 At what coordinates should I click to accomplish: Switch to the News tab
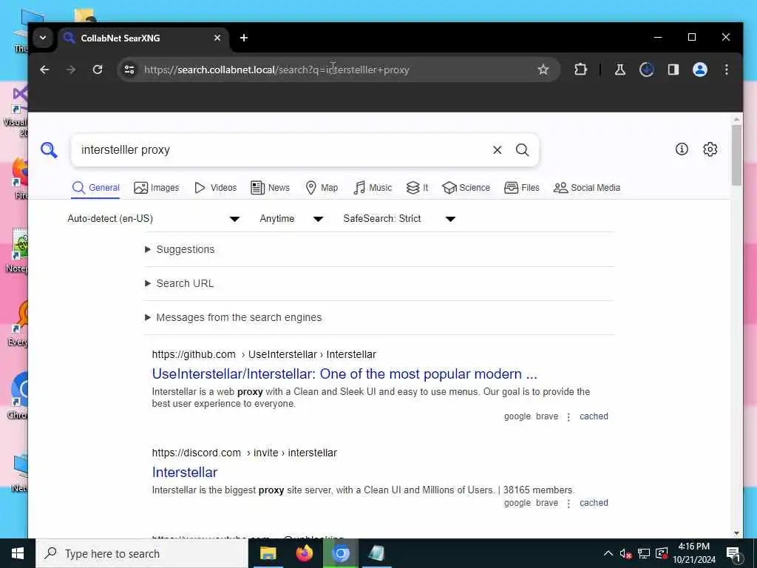point(271,188)
